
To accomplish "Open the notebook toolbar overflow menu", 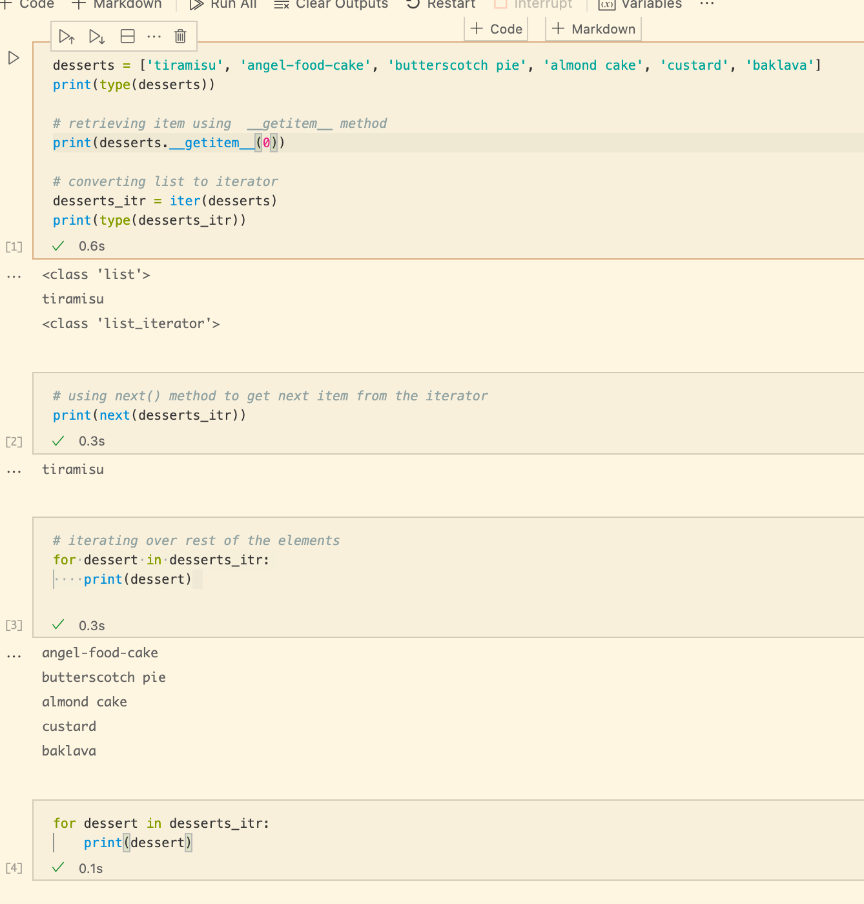I will point(706,5).
